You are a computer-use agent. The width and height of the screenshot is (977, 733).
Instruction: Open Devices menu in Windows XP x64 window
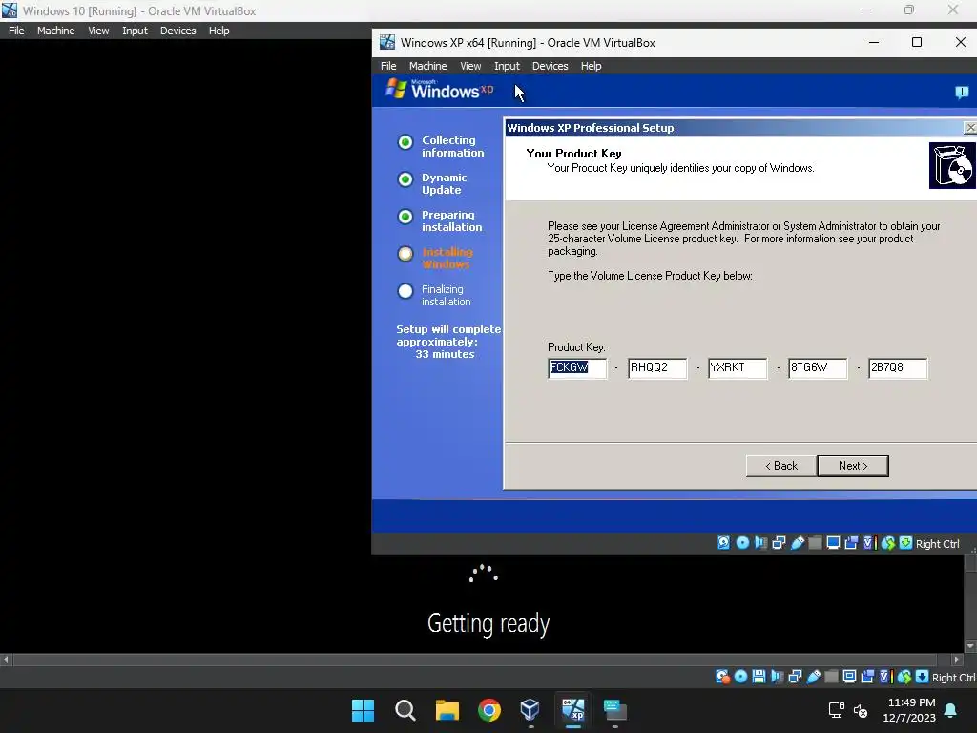click(550, 66)
